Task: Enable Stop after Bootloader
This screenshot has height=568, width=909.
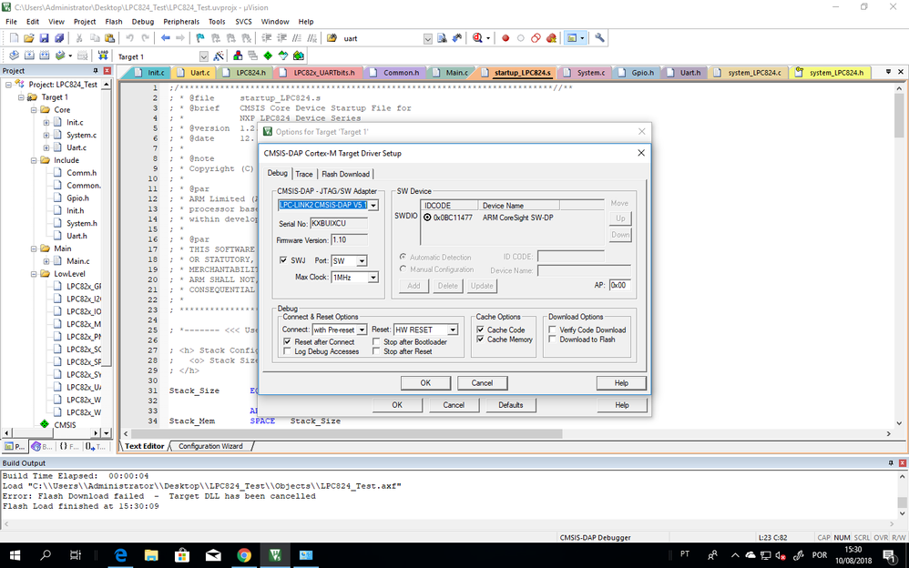Action: 376,341
